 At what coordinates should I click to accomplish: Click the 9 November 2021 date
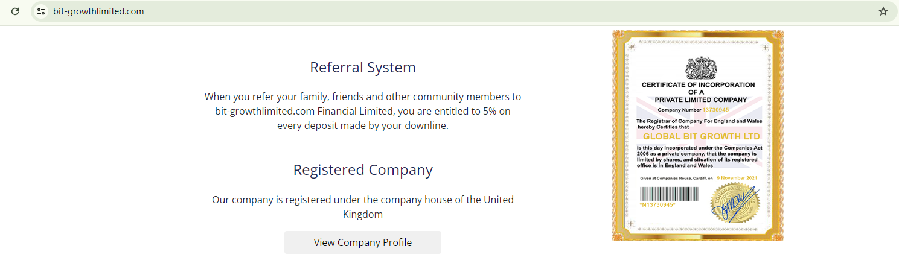737,178
